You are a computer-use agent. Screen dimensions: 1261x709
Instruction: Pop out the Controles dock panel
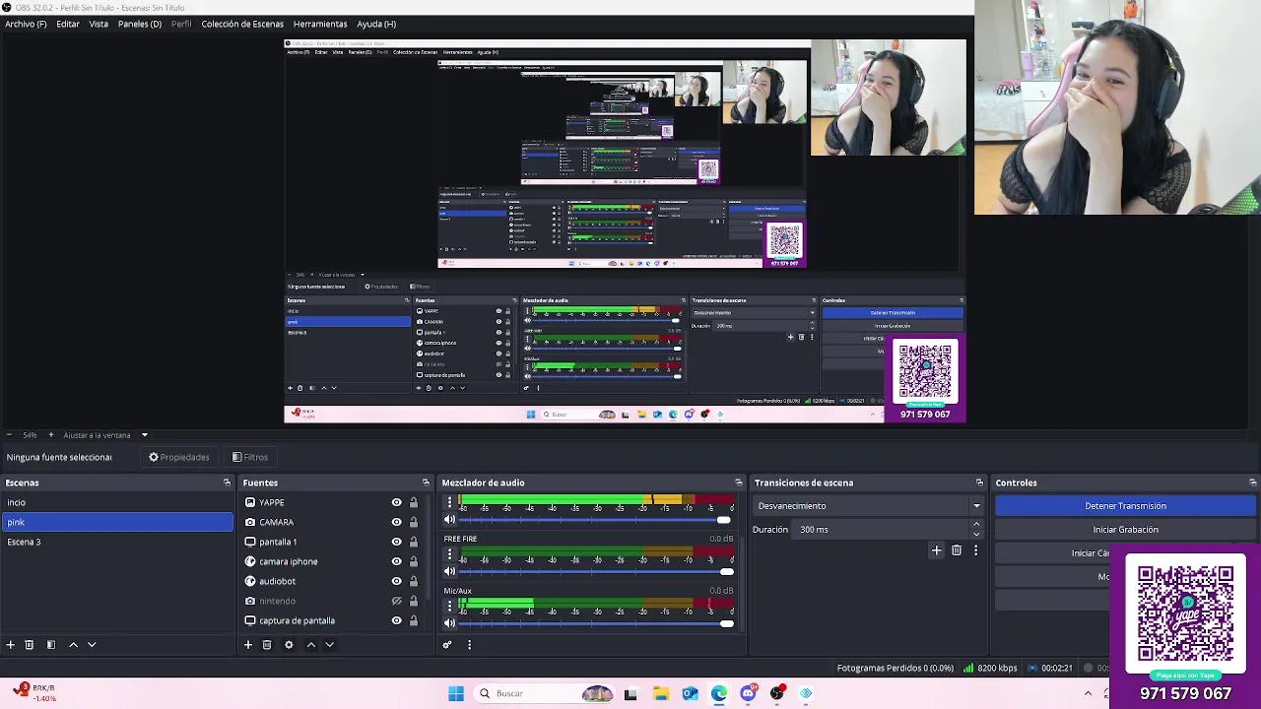(x=1252, y=483)
